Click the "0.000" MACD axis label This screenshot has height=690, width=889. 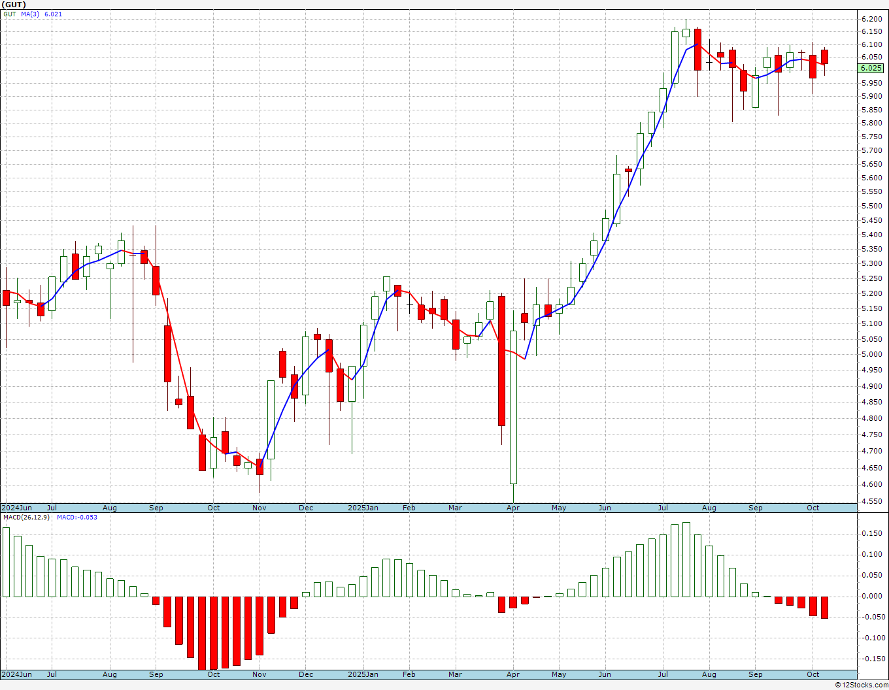[x=871, y=596]
